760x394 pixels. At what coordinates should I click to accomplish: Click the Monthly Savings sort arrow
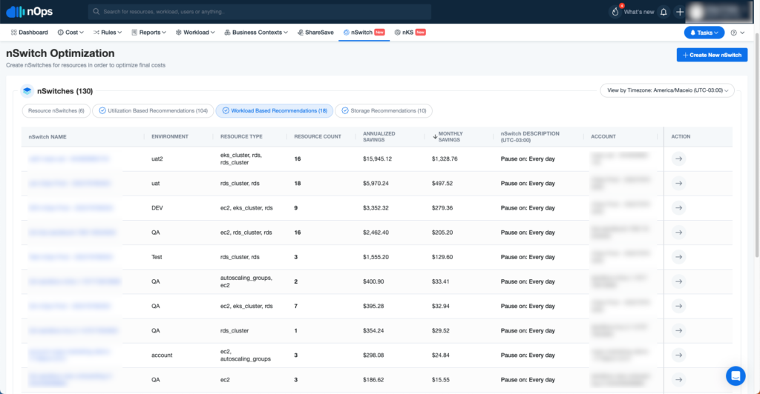pyautogui.click(x=435, y=137)
